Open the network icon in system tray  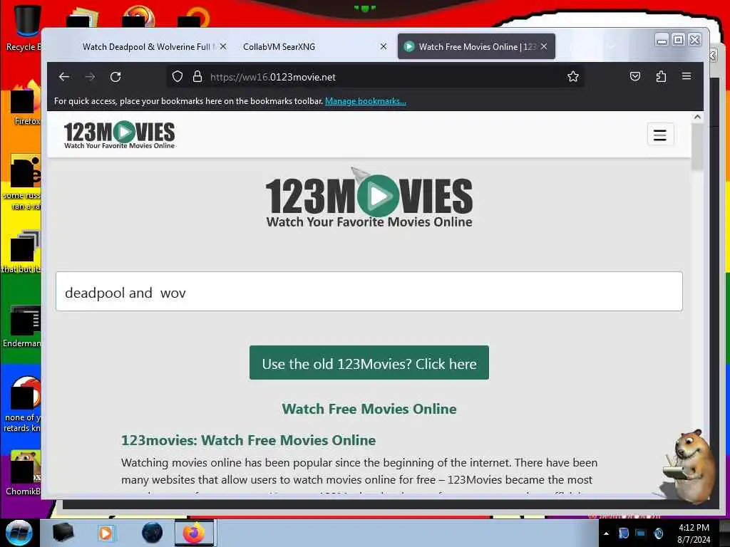pos(641,533)
